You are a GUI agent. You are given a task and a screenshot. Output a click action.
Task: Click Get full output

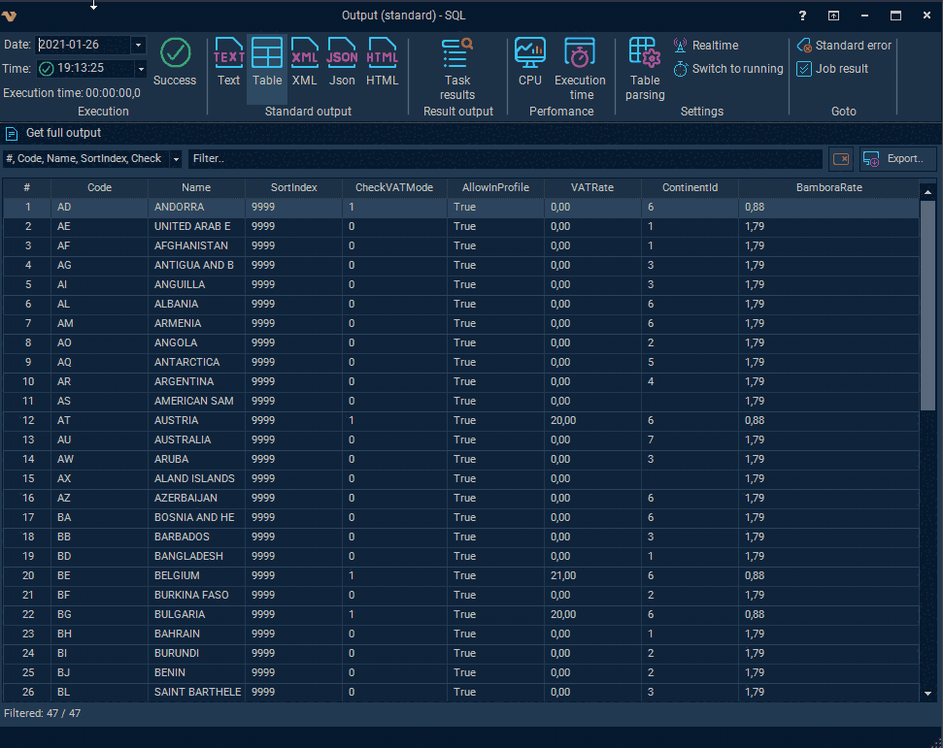pyautogui.click(x=63, y=133)
